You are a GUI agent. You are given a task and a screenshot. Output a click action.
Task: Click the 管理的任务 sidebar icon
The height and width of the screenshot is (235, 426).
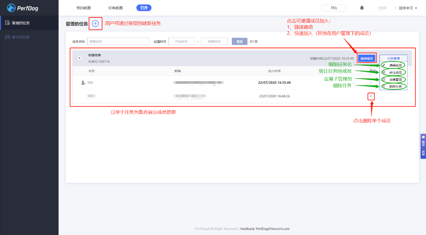point(7,23)
